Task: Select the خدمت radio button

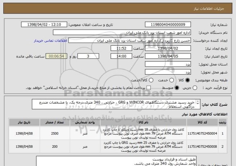Action: pyautogui.click(x=171, y=80)
